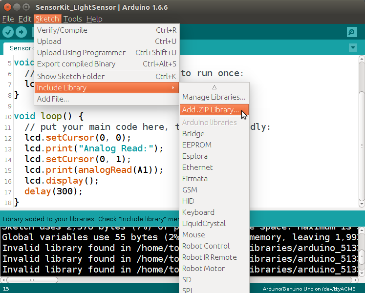Click the editor vertical scrollbar down arrow
Screen dimensions: 365x293
(362, 204)
